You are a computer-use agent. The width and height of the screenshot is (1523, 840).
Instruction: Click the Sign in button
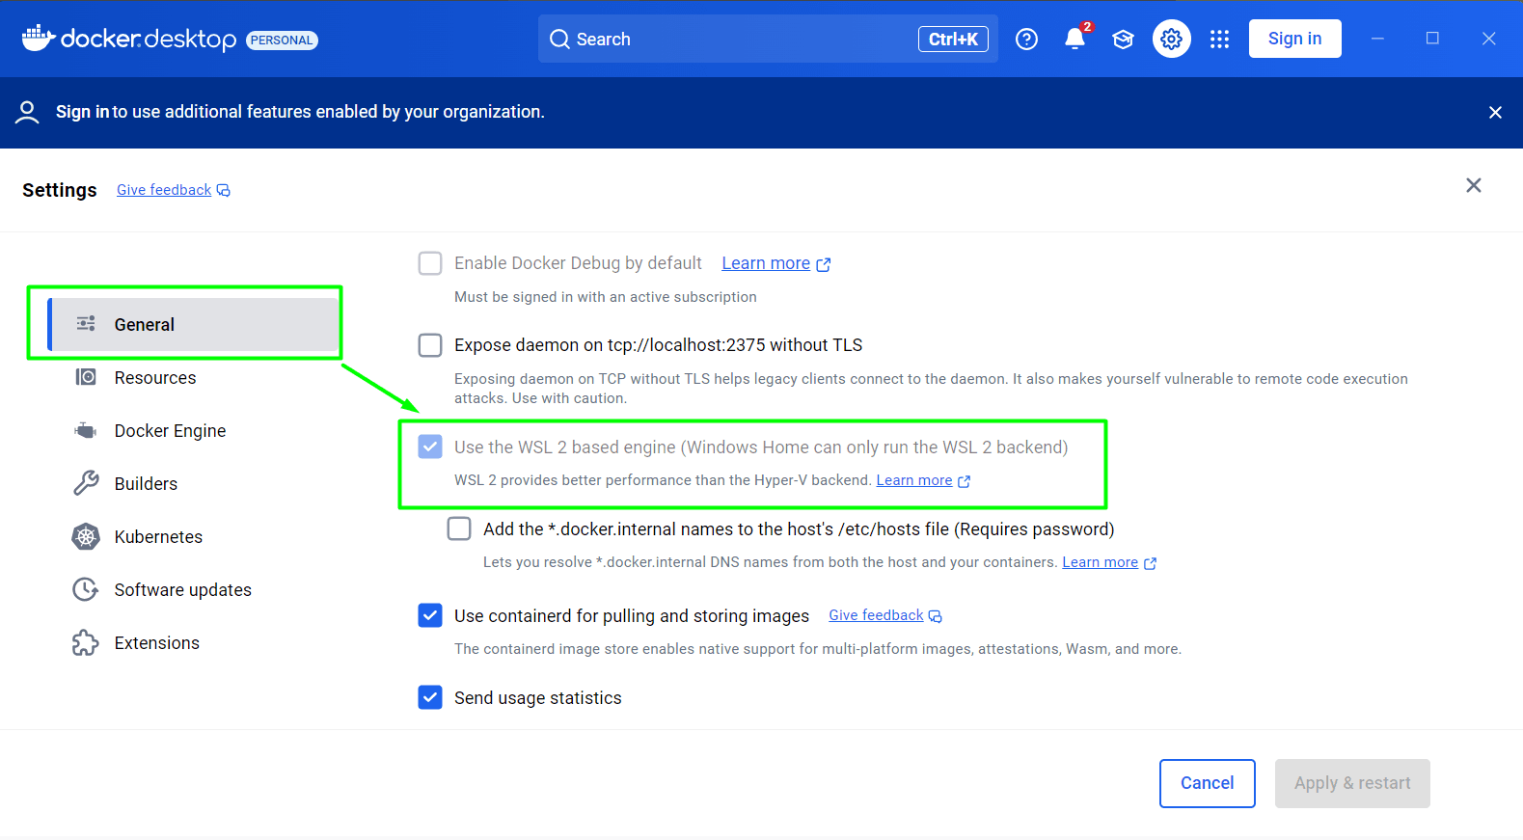pos(1294,39)
